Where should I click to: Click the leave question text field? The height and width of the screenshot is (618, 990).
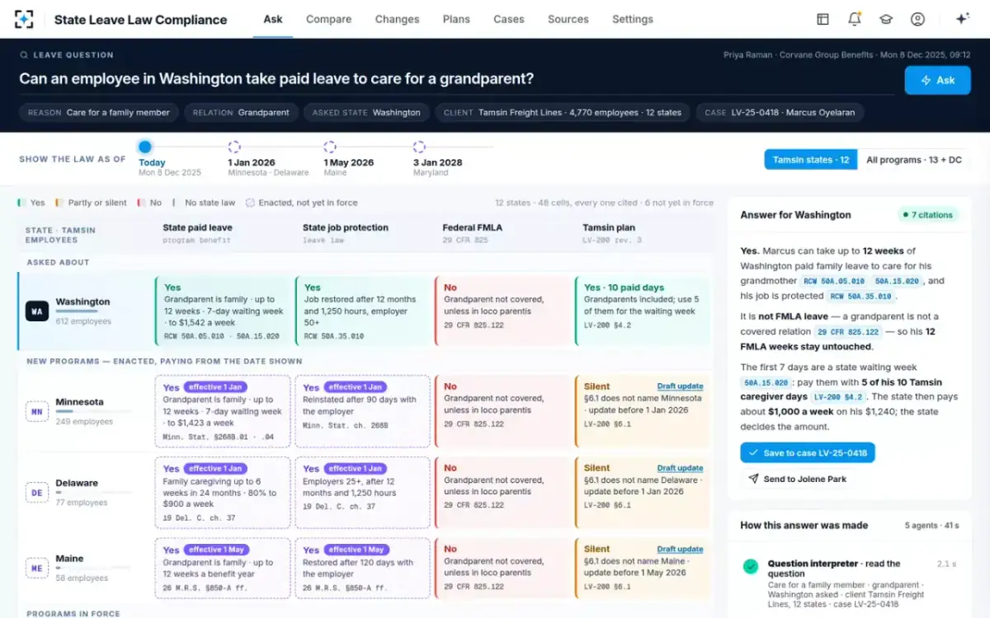point(456,79)
